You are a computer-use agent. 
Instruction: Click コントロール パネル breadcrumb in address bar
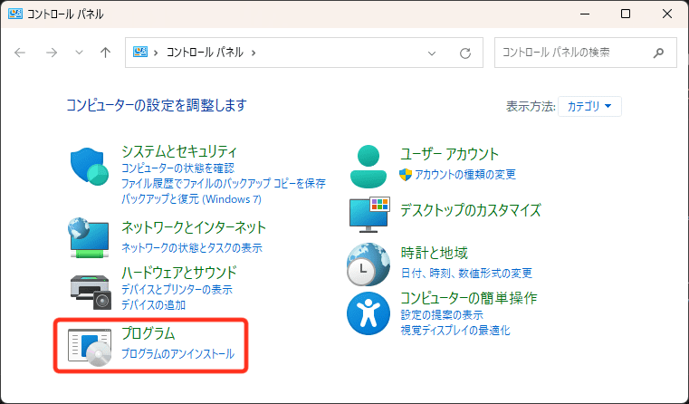point(205,53)
